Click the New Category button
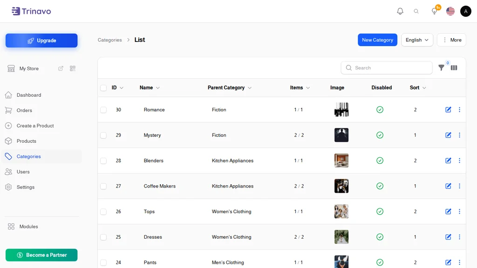Screen dimensions: 477x268 point(377,40)
